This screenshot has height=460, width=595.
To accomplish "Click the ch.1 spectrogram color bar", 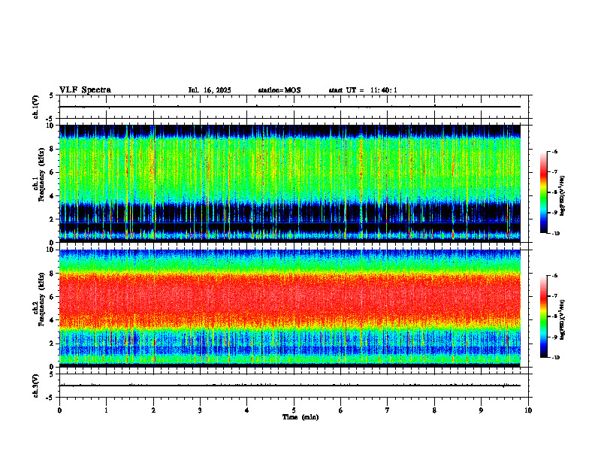I will click(x=543, y=192).
